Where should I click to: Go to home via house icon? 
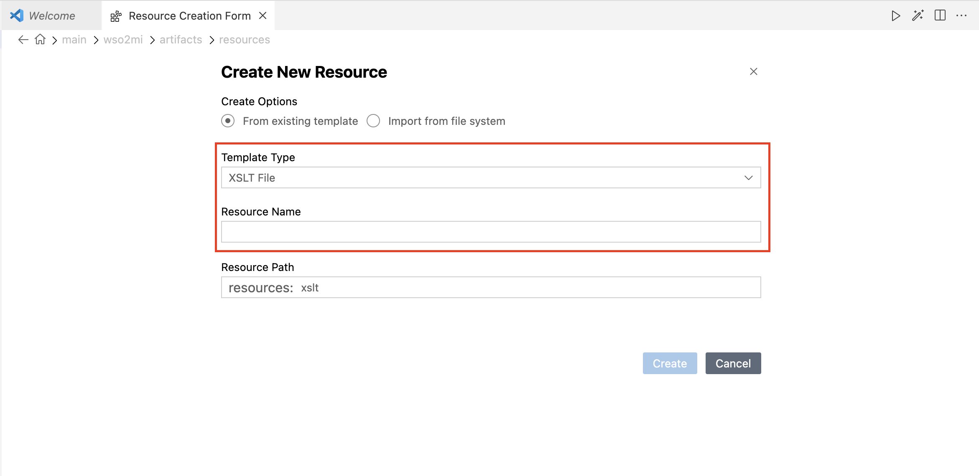coord(40,40)
